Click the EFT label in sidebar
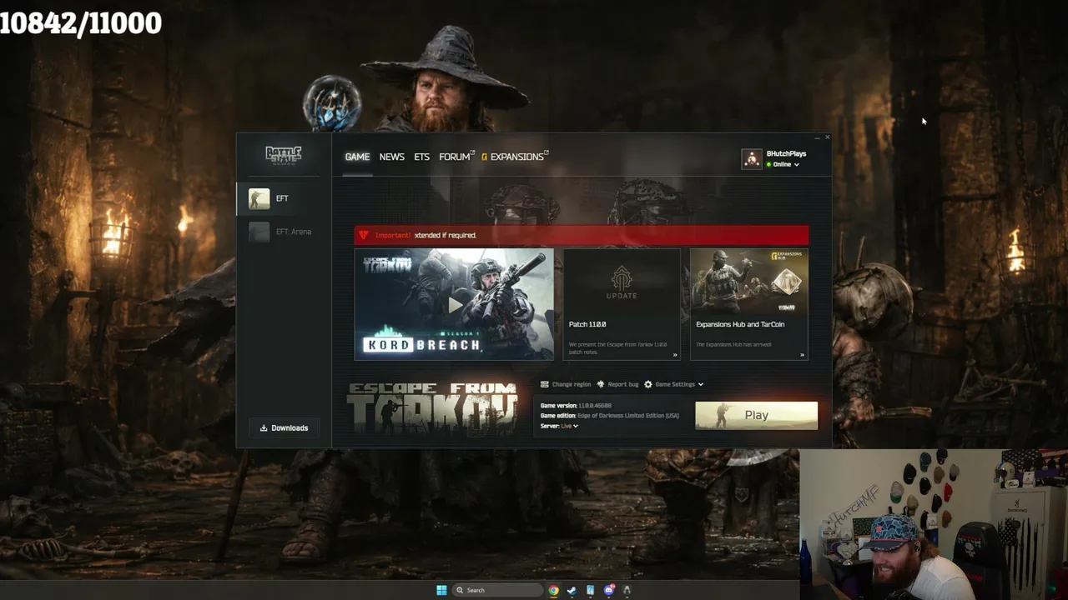The image size is (1068, 600). (282, 198)
